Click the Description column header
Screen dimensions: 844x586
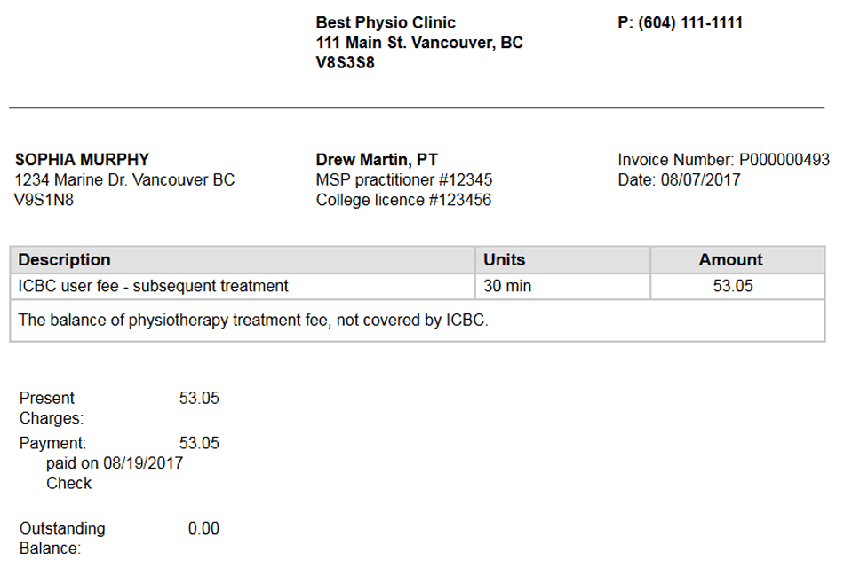click(64, 260)
